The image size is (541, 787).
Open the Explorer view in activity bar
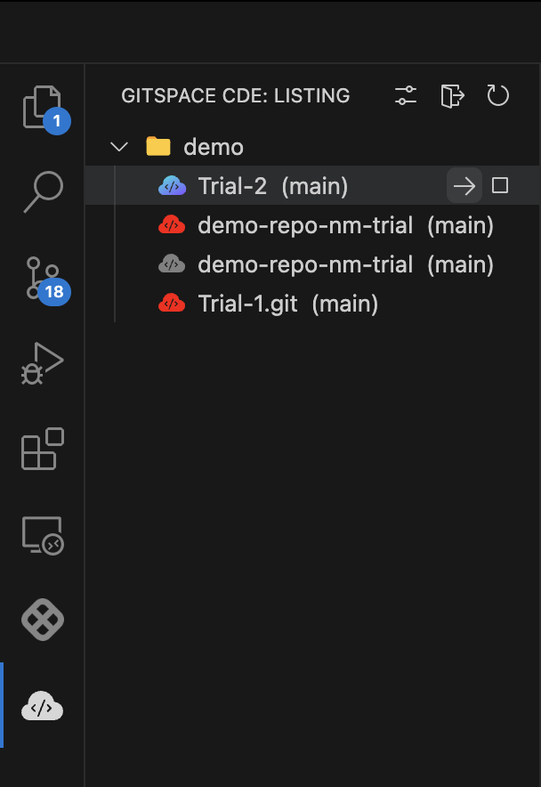42,107
